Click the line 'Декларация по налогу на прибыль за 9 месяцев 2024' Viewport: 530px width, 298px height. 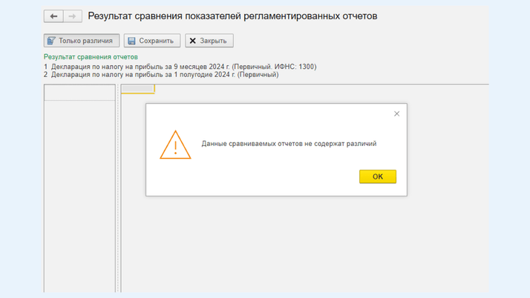[180, 67]
